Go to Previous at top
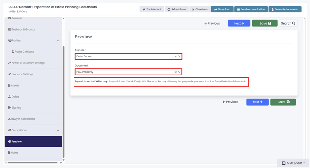The height and width of the screenshot is (168, 310). click(x=212, y=23)
